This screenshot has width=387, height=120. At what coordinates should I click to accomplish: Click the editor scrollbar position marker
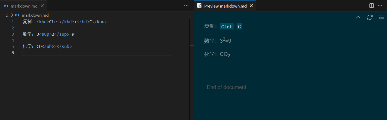(x=192, y=46)
